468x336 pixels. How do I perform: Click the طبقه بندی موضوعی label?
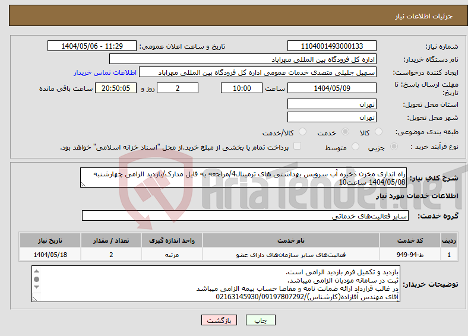[x=427, y=132]
